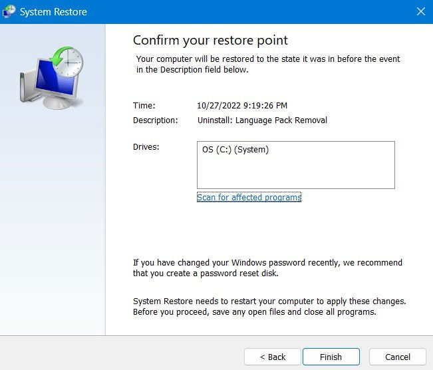Open Scan for affected programs link
Viewport: 433px width, 370px height.
[249, 197]
